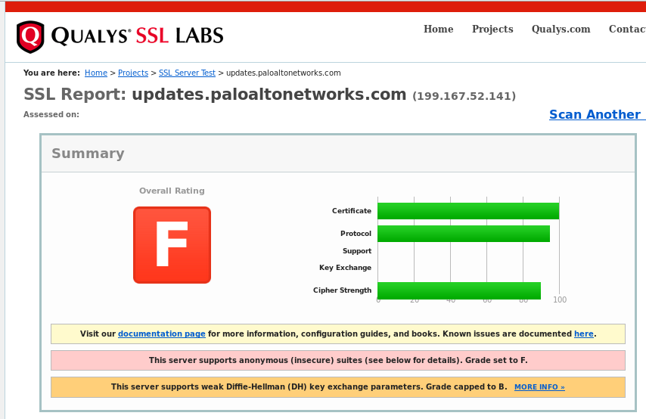Screen dimensions: 646x419
Task: Click updates.paloaltonetworks.com in the breadcrumb
Action: click(x=284, y=73)
